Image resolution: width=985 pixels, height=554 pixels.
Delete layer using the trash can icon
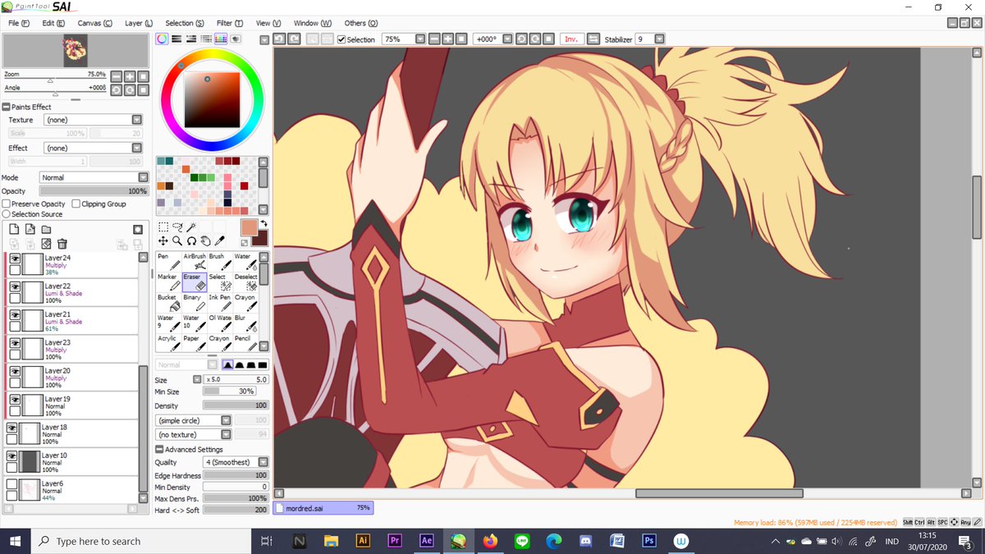[x=62, y=244]
